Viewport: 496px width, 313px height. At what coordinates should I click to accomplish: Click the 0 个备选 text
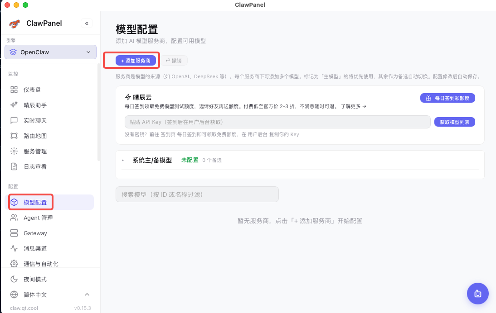coord(212,160)
